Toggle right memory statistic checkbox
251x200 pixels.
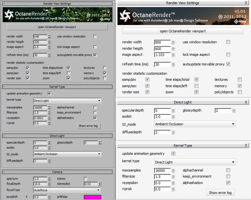click(x=240, y=86)
